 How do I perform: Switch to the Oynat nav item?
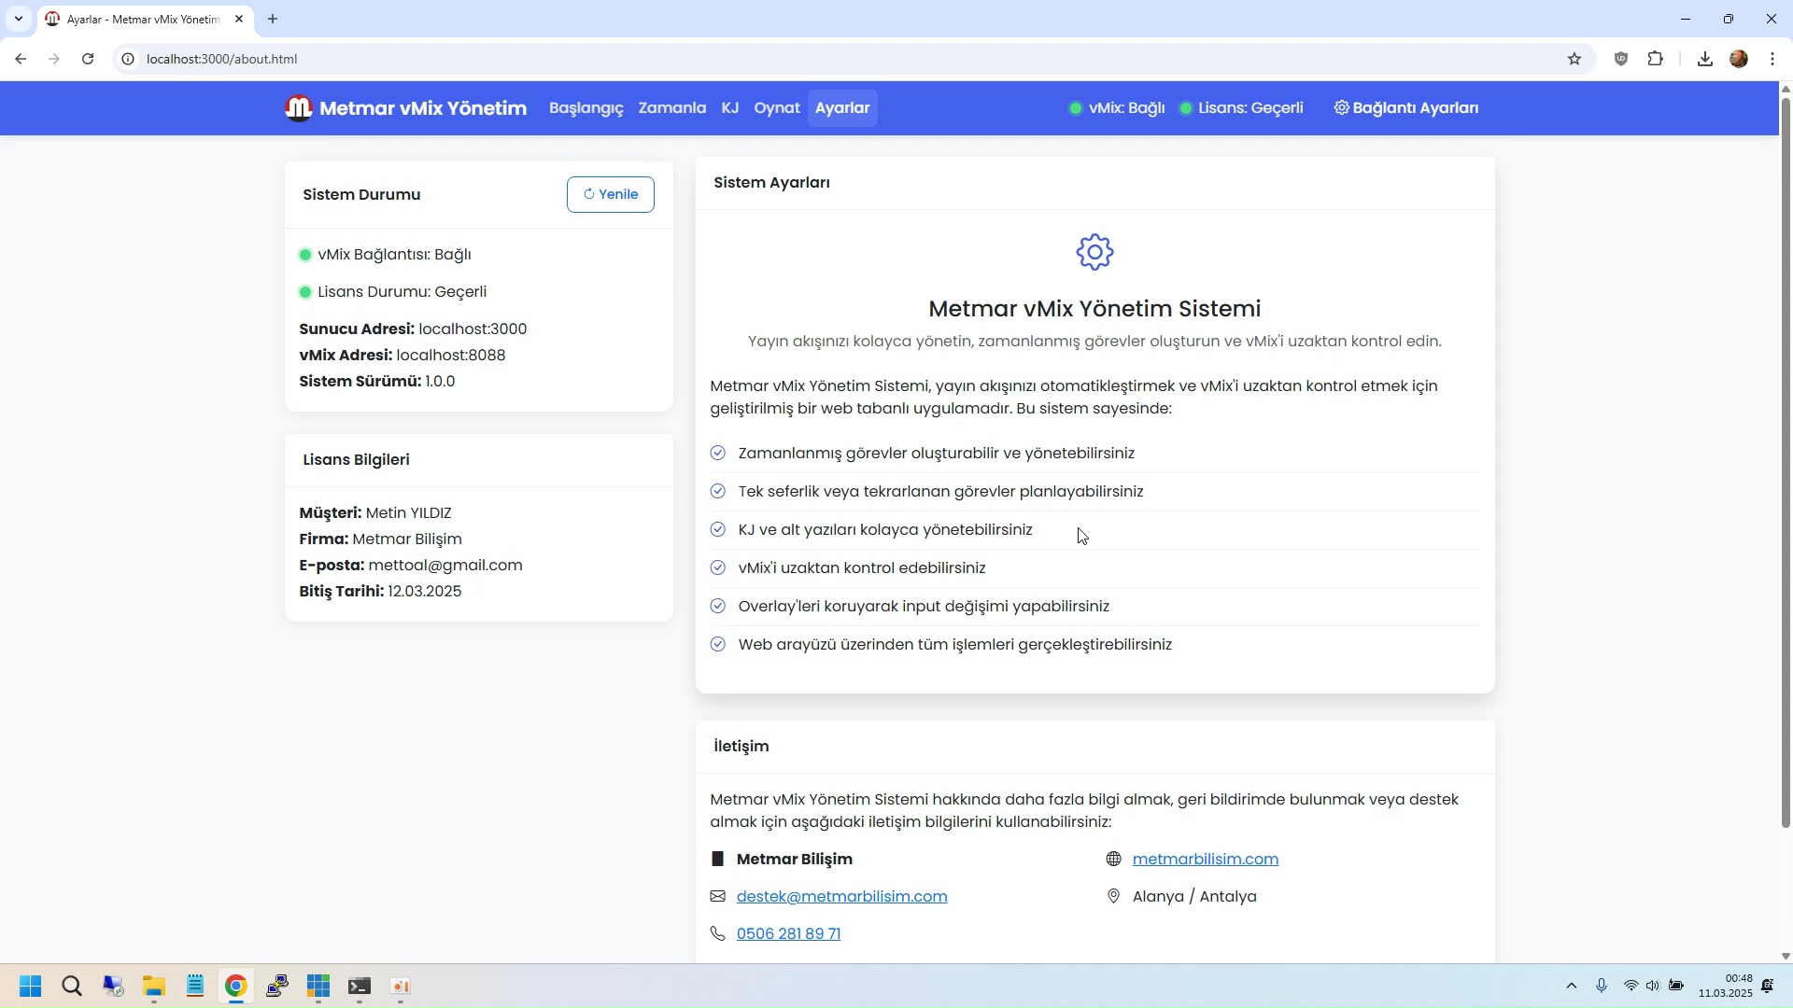(777, 108)
